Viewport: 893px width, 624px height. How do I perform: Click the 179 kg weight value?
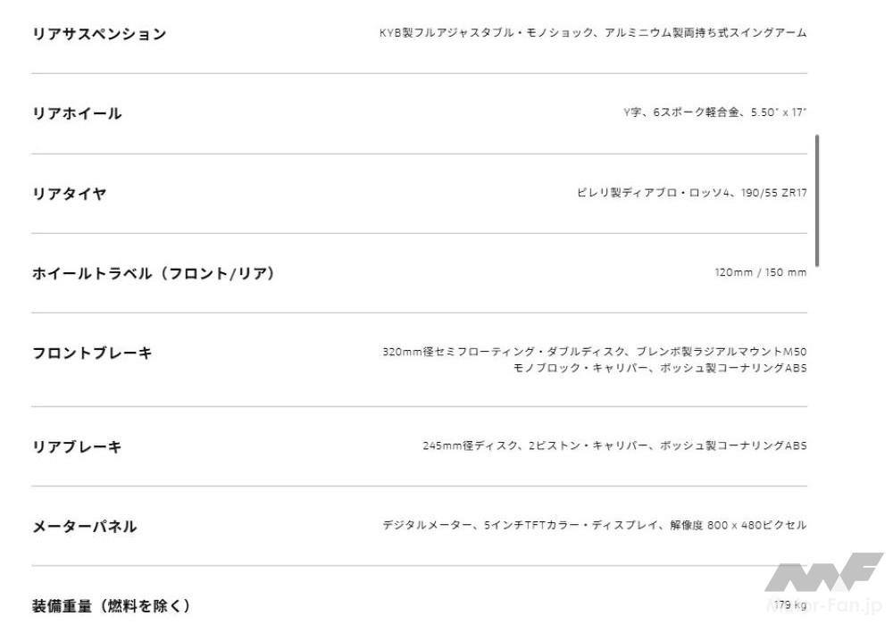point(790,605)
